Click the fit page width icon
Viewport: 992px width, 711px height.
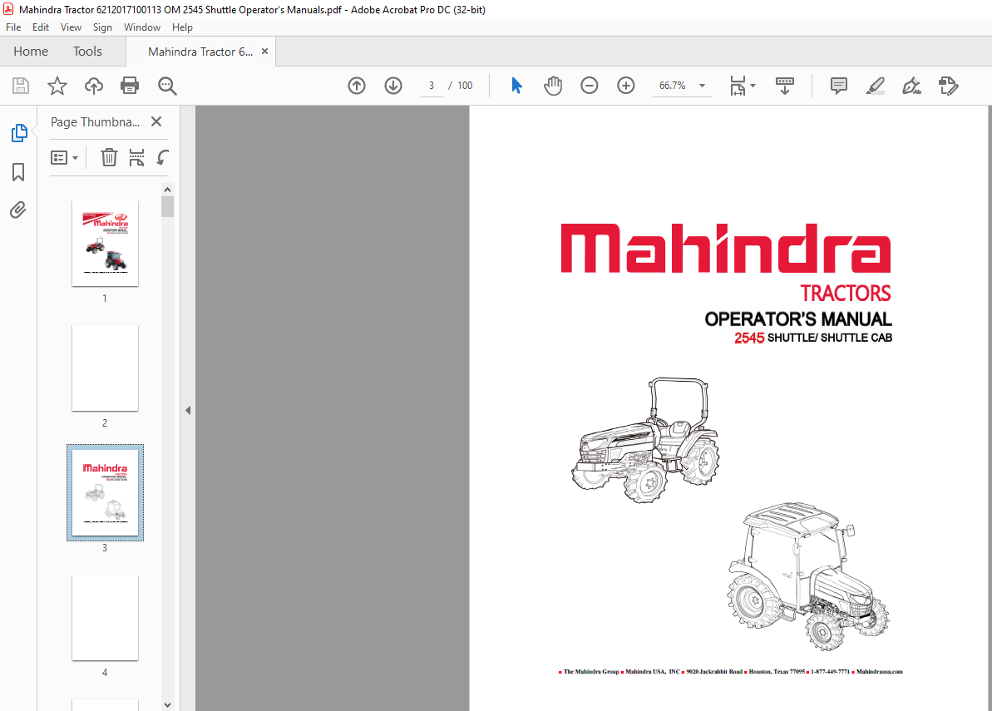[738, 86]
